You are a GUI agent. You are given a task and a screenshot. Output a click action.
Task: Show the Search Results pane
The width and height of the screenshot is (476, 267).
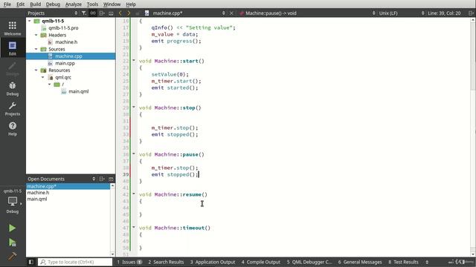coord(166,262)
